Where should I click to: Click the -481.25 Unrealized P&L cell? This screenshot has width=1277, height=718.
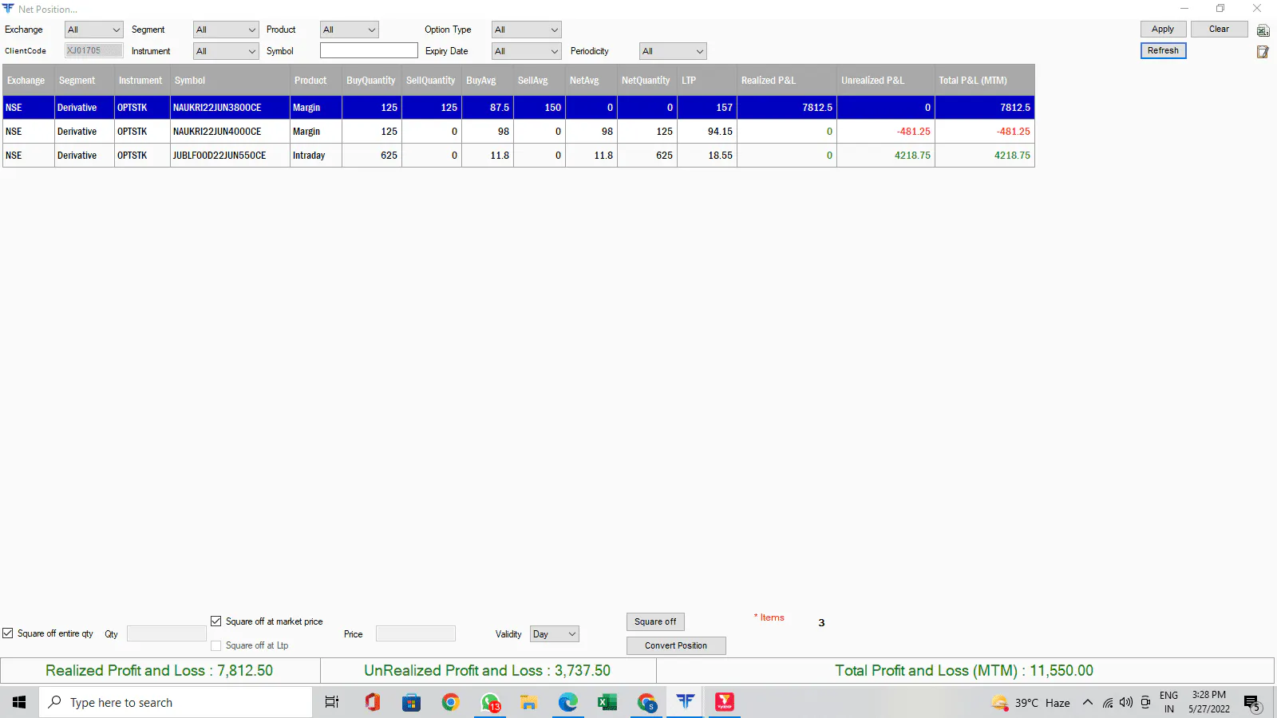coord(886,132)
